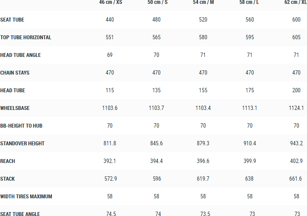Select the WIDTH TIRES MAXIMUM label
This screenshot has height=216, width=307.
pyautogui.click(x=26, y=197)
